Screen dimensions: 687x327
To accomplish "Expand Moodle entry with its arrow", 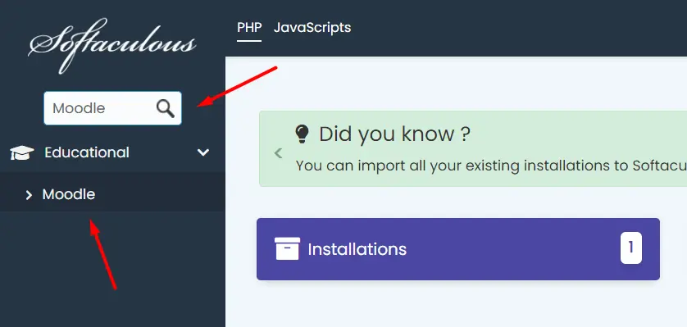I will 29,195.
